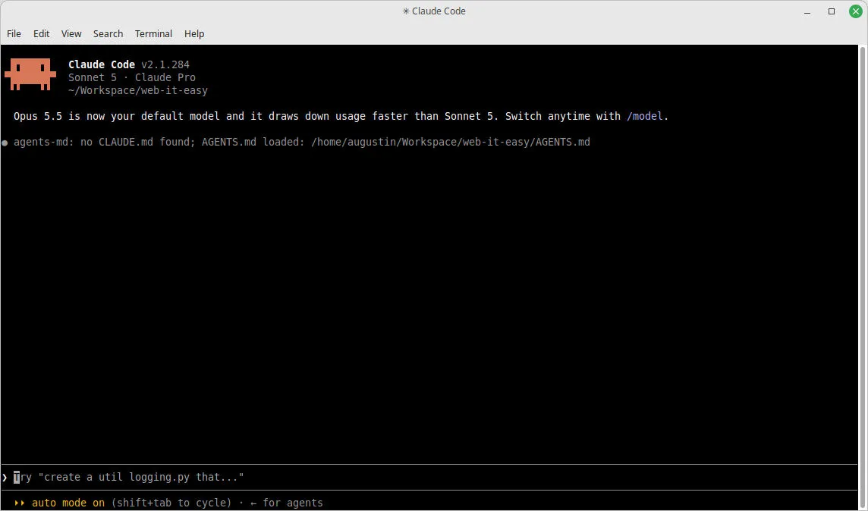Image resolution: width=868 pixels, height=511 pixels.
Task: Open the View menu
Action: 71,33
